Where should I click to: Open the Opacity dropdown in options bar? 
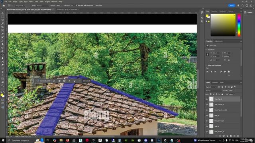pos(61,6)
